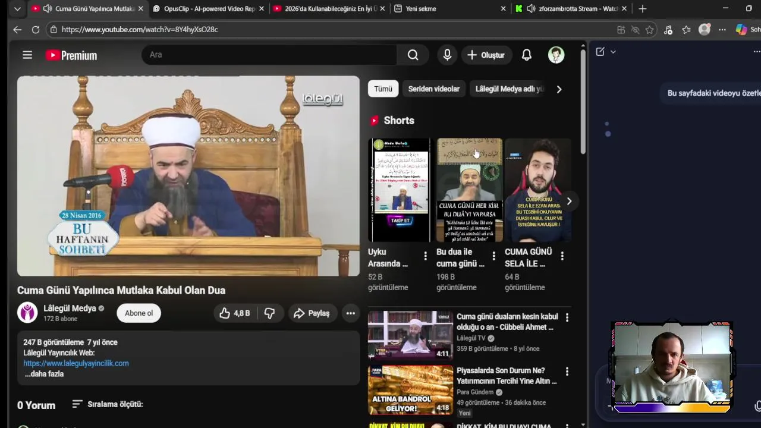Screen dimensions: 761x428
Task: Open the split screen icon in address bar
Action: [621, 30]
